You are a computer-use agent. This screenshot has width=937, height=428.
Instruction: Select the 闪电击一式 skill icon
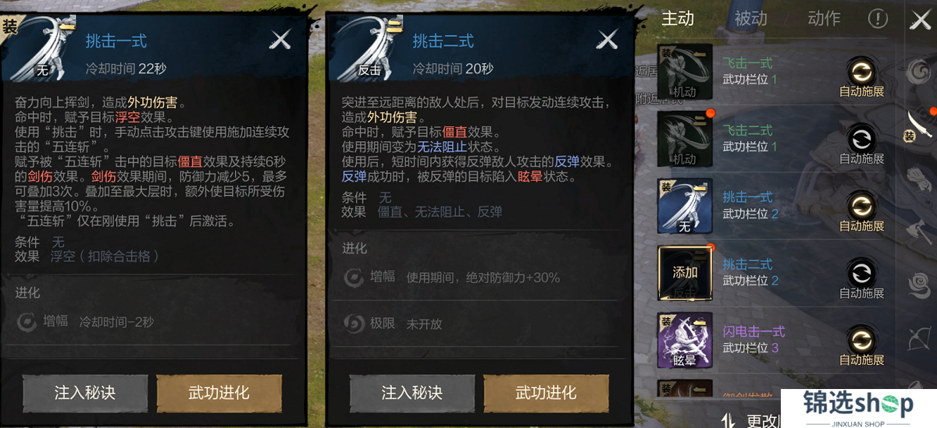685,340
